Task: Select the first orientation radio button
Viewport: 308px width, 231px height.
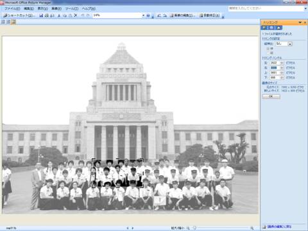Action: 268,49
